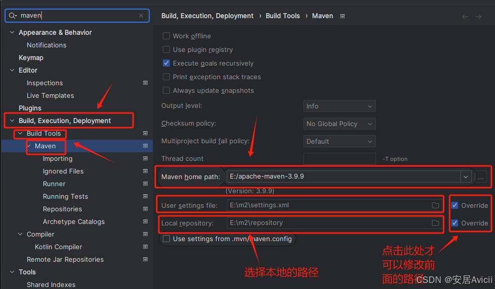Click project-scope icon on Compiler row
This screenshot has width=495, height=289.
146,234
